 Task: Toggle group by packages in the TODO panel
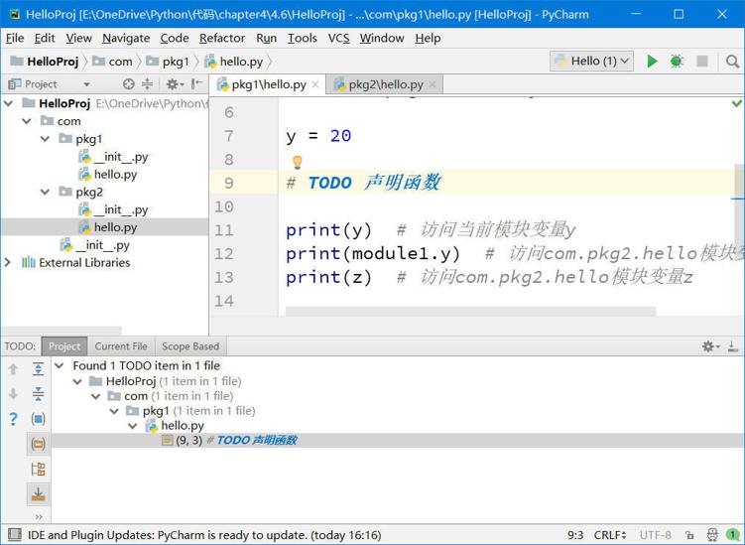point(38,444)
